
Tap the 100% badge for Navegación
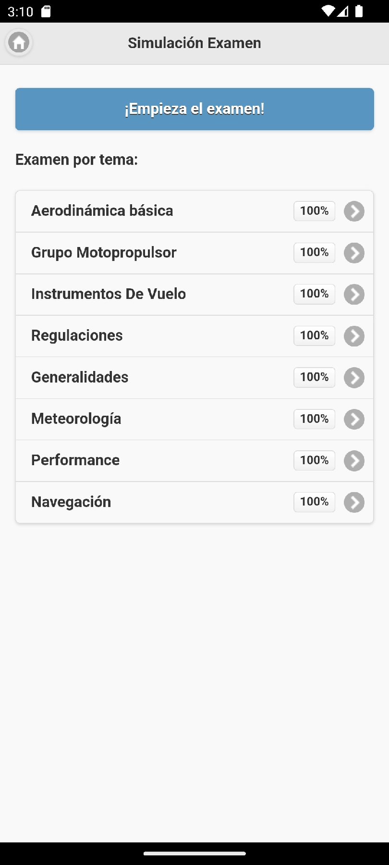point(314,502)
